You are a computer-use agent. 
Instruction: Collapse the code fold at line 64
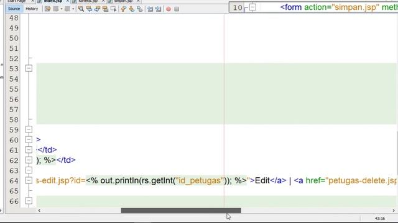click(29, 180)
